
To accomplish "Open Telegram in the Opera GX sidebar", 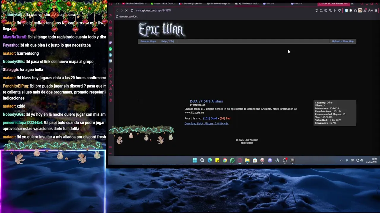I will pos(110,55).
